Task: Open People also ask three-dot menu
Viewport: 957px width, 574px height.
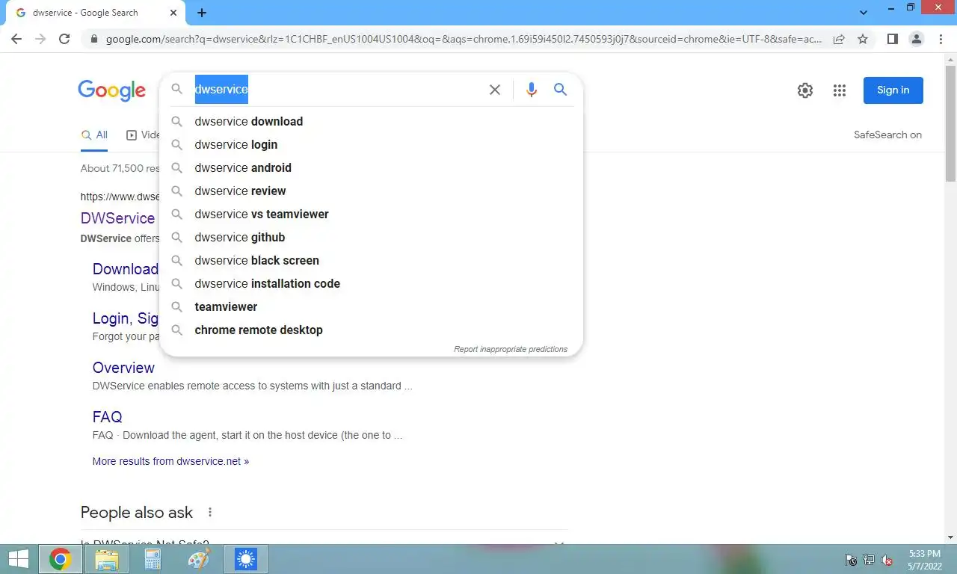Action: [210, 513]
